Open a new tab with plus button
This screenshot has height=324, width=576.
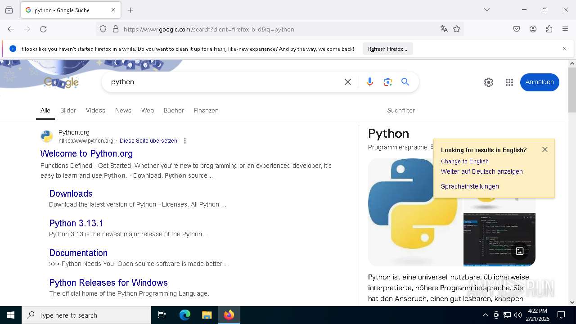click(x=130, y=10)
